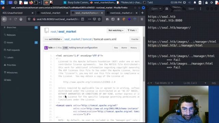Image resolution: width=219 pixels, height=123 pixels.
Task: Open the Blame view
Action: (x=124, y=48)
